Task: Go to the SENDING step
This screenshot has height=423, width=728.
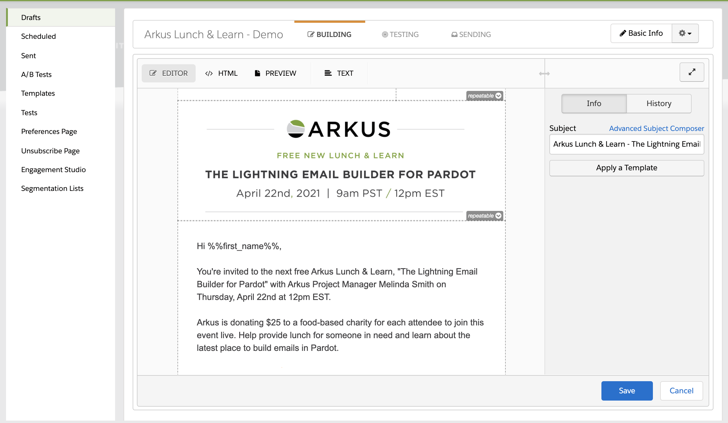Action: tap(471, 35)
